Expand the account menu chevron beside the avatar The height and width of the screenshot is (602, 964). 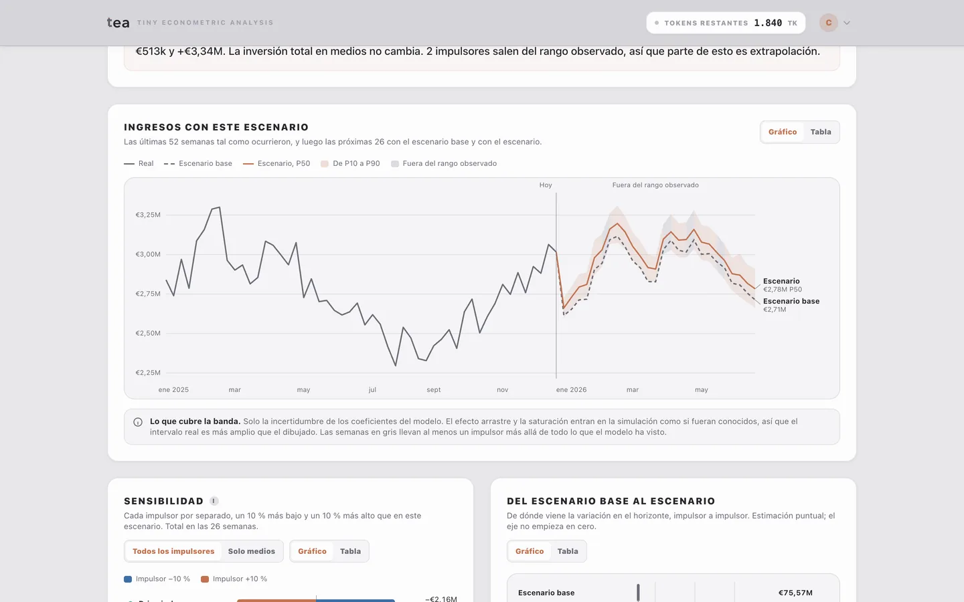(x=847, y=23)
